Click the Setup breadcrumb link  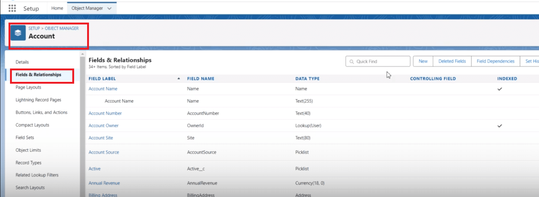click(x=34, y=28)
